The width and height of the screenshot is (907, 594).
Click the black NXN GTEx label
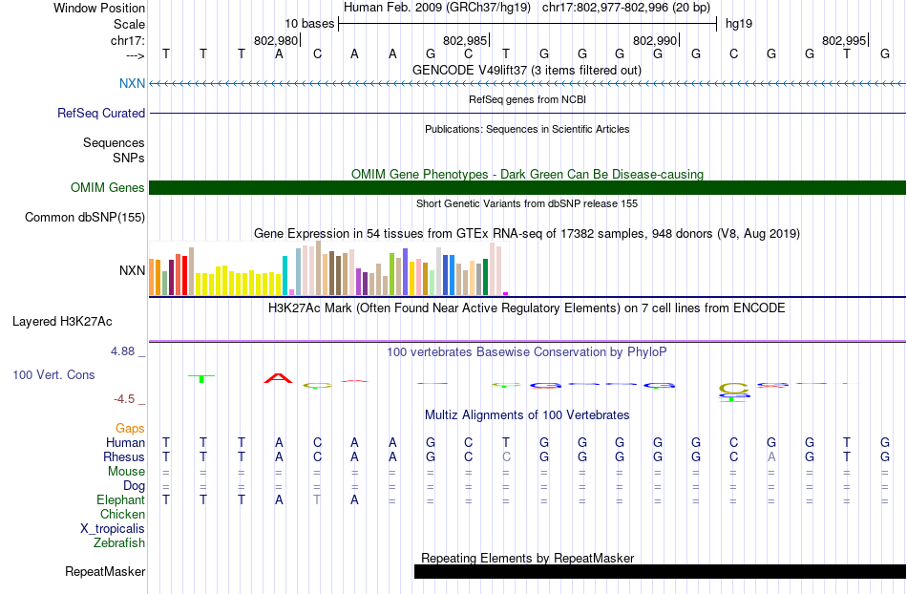point(132,270)
